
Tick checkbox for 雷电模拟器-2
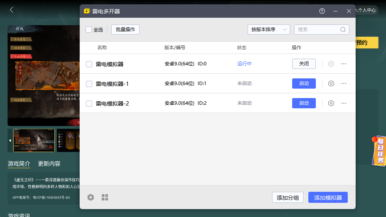pos(89,104)
